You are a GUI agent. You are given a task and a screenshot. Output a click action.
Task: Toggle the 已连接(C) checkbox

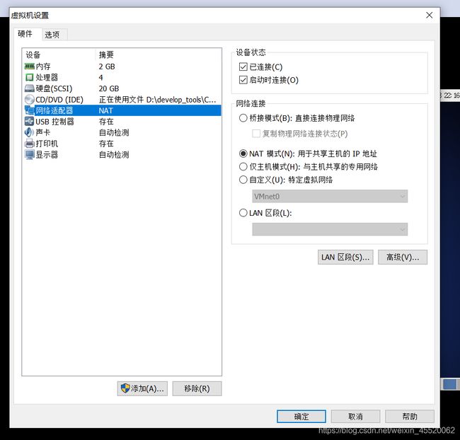[243, 67]
